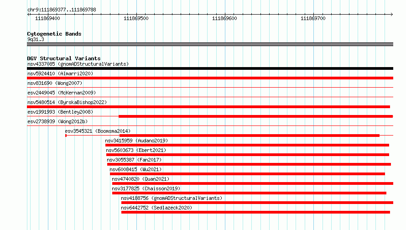Click the esv3545321 (Boomsma2014) label

(x=98, y=131)
